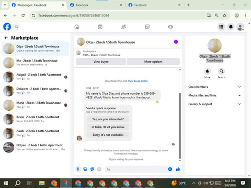Send a thumbs-up like
The width and height of the screenshot is (251, 188).
click(x=178, y=169)
